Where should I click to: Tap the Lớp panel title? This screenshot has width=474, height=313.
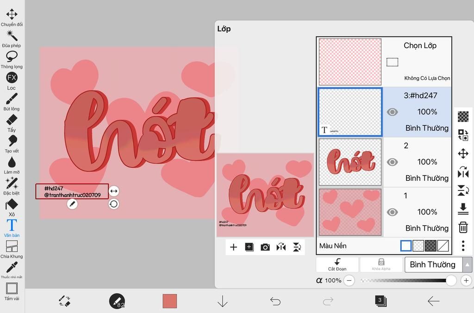pos(224,29)
